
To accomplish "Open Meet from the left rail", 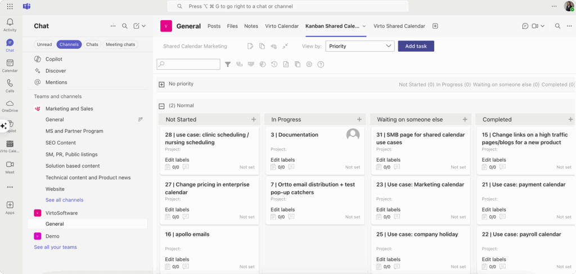I will (x=10, y=167).
